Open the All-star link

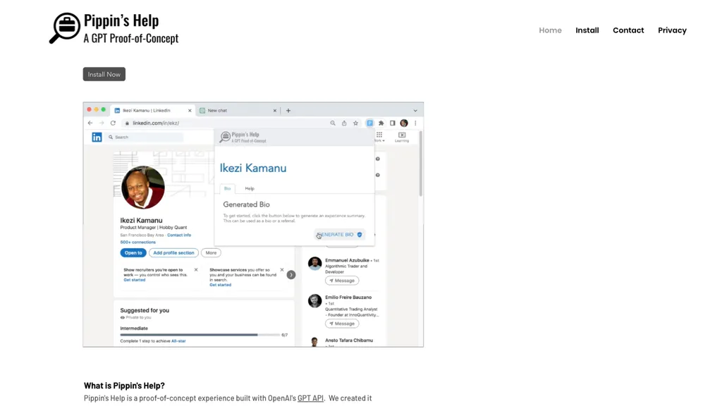pos(178,341)
